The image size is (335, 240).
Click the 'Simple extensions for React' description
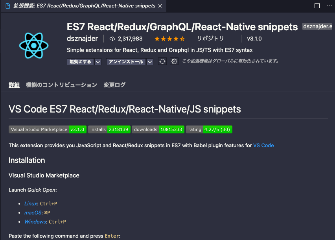[x=160, y=50]
